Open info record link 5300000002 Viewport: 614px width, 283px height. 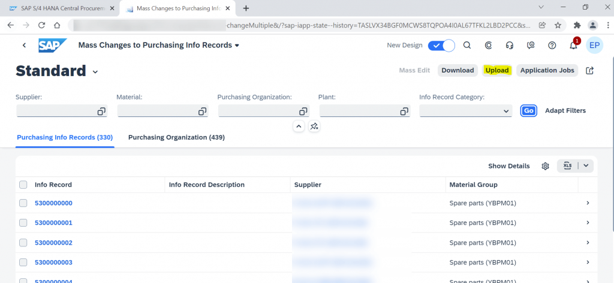point(53,243)
